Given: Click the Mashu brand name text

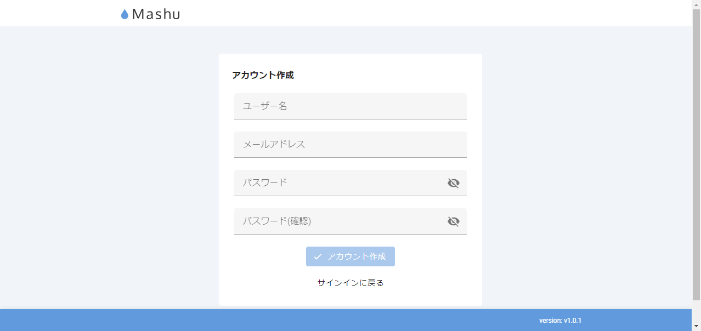Looking at the screenshot, I should (x=156, y=14).
